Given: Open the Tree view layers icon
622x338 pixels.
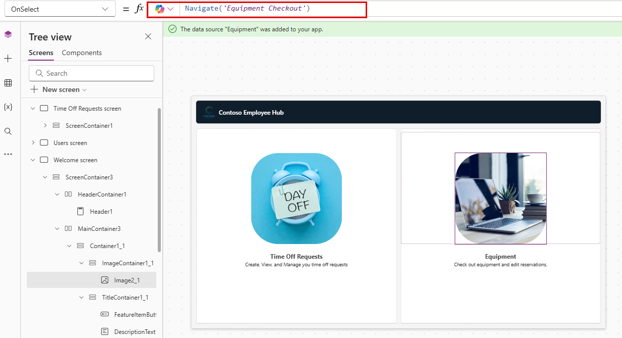Looking at the screenshot, I should 8,34.
